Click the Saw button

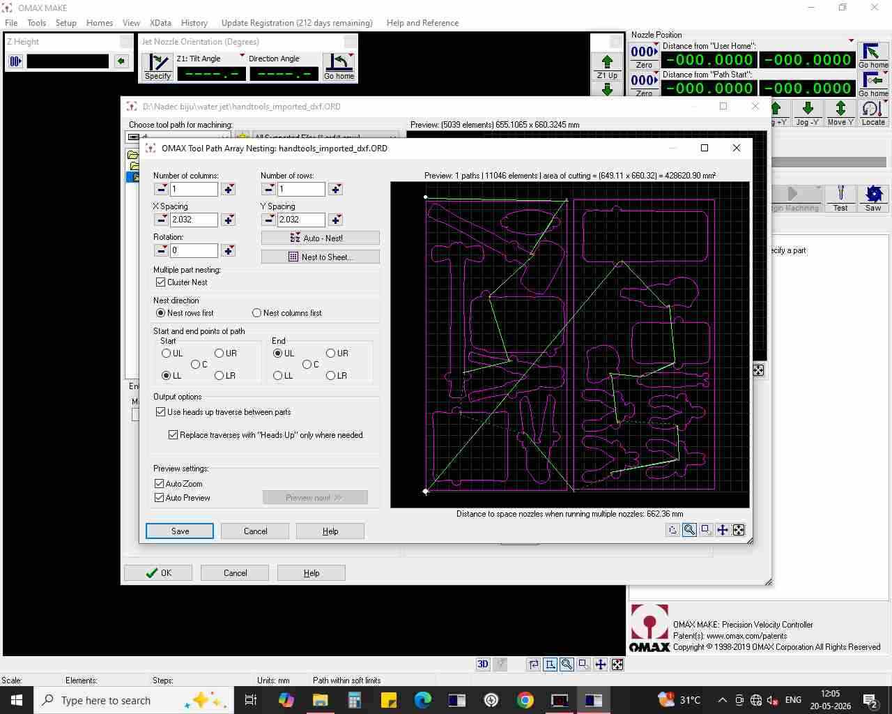(x=873, y=199)
